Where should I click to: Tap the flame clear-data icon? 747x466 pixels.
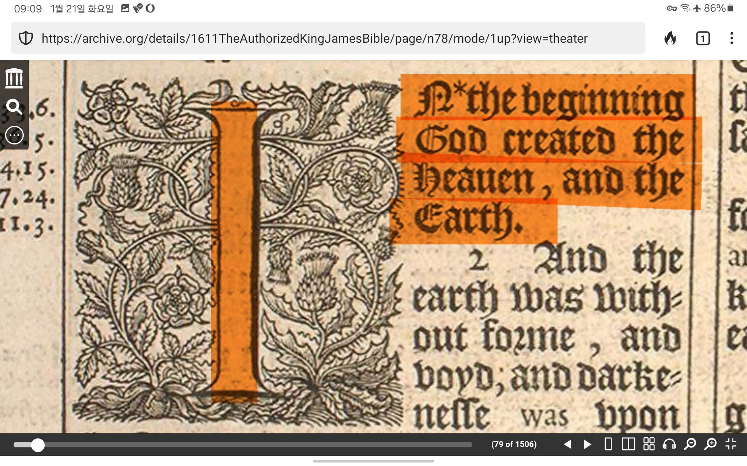pos(670,38)
